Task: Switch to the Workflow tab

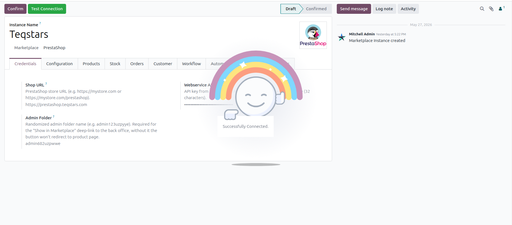Action: point(192,64)
